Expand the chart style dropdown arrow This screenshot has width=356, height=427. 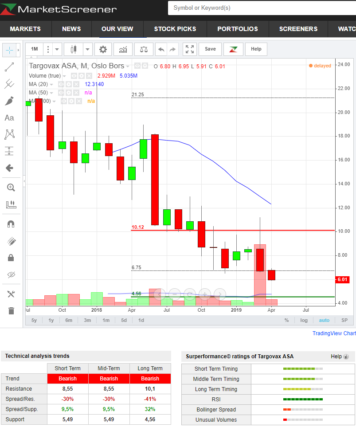click(x=87, y=49)
